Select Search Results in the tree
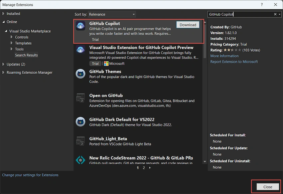The height and width of the screenshot is (194, 283). pos(26,55)
